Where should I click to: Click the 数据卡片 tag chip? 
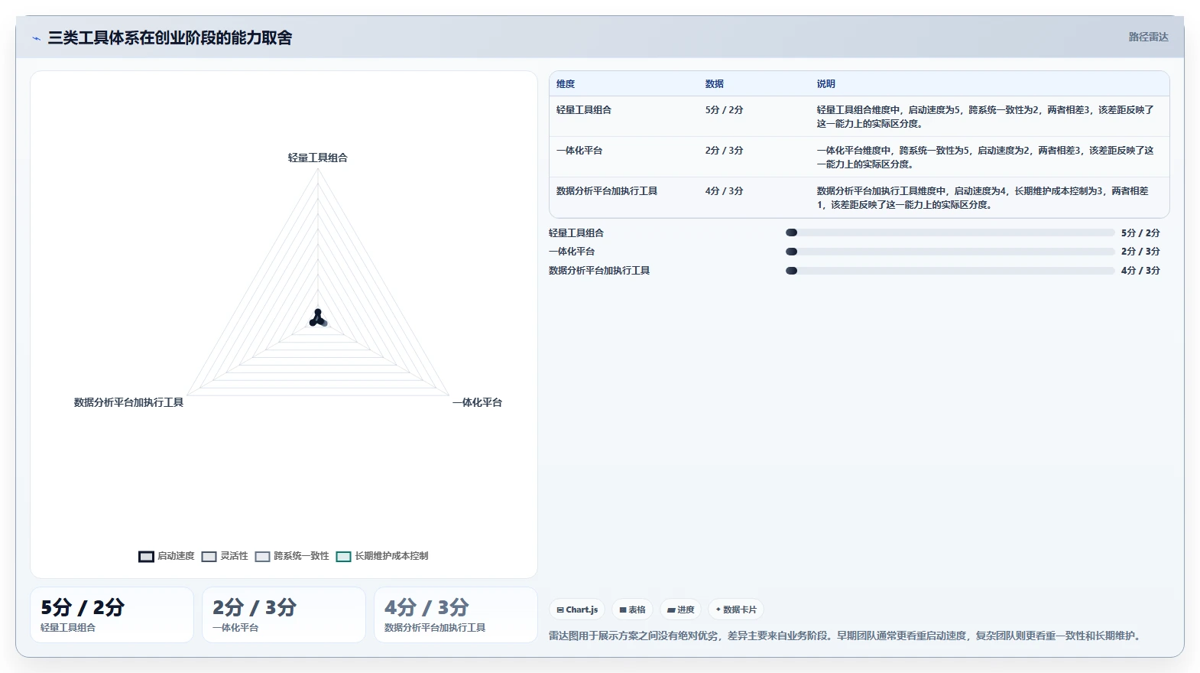(x=736, y=610)
